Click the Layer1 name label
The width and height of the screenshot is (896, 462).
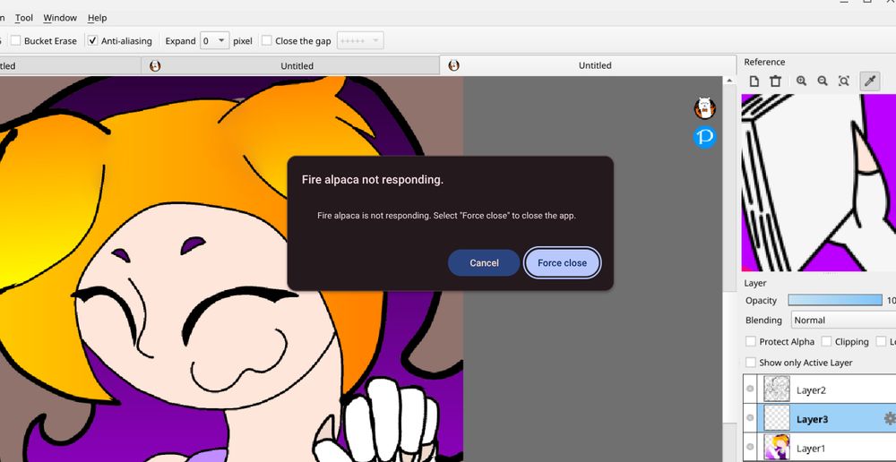click(x=812, y=449)
